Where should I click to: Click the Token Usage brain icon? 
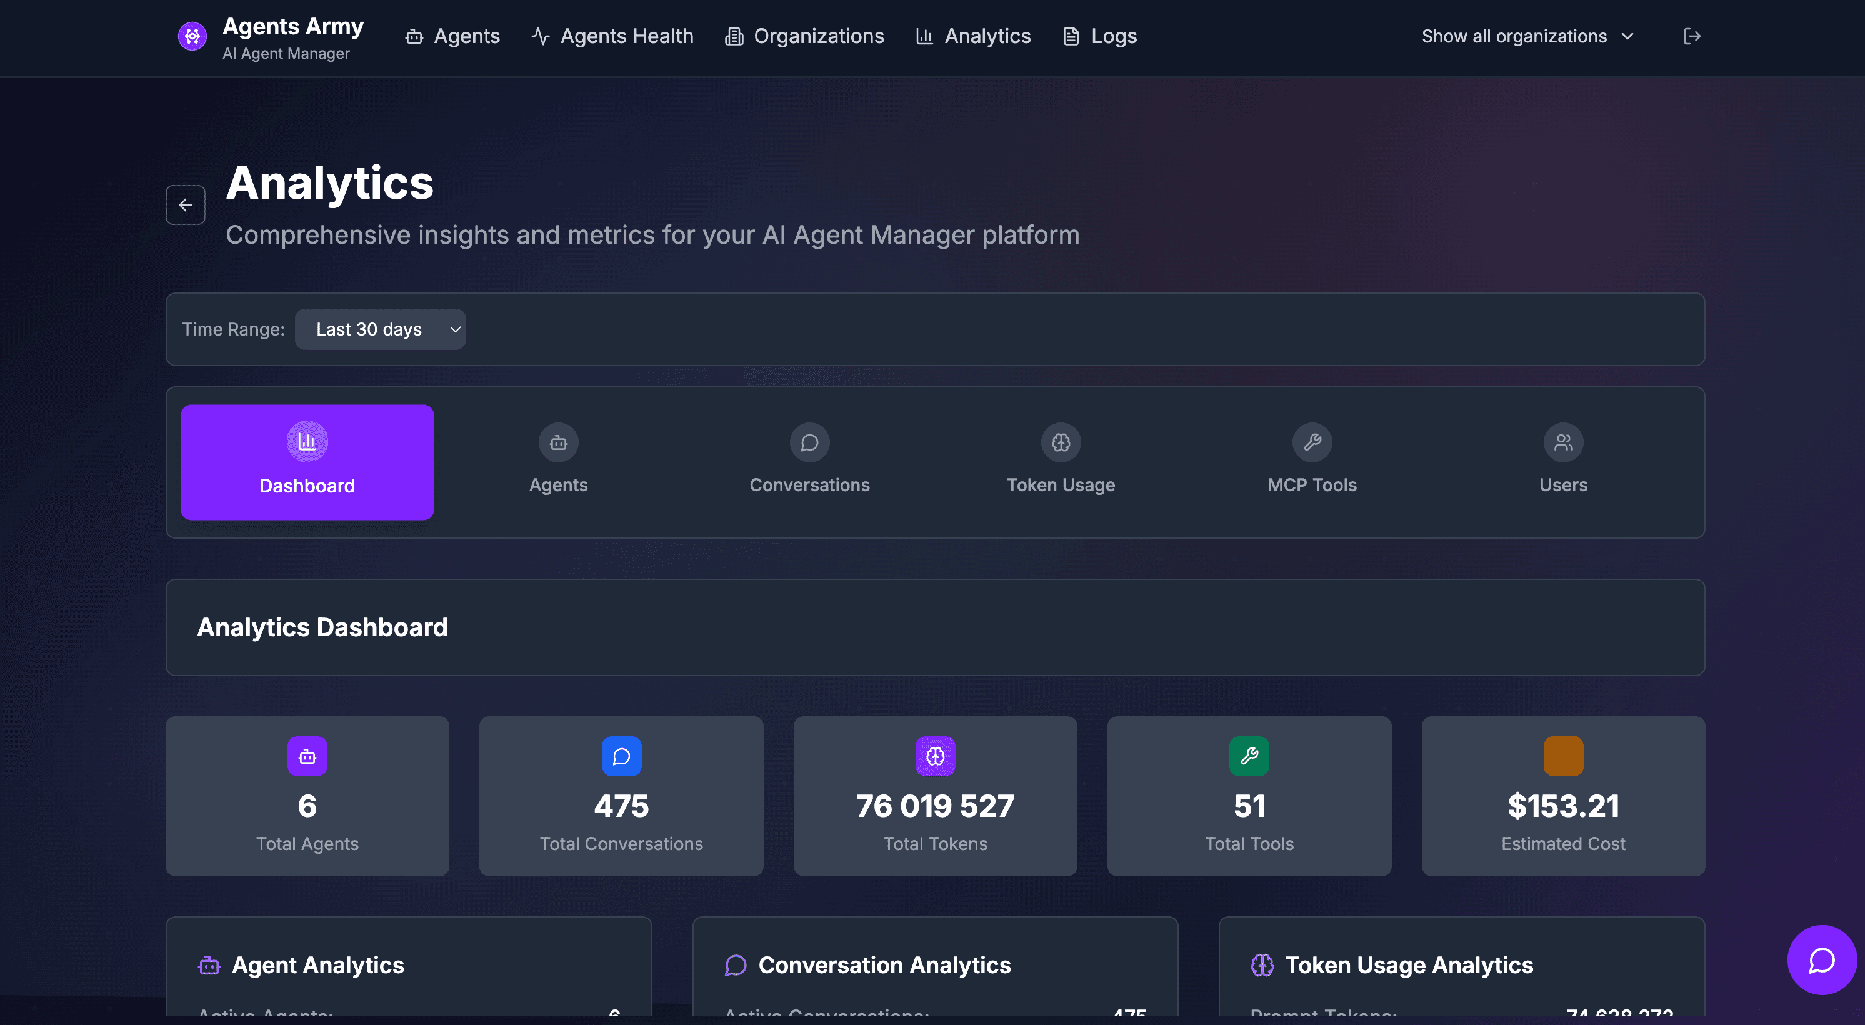(1061, 441)
